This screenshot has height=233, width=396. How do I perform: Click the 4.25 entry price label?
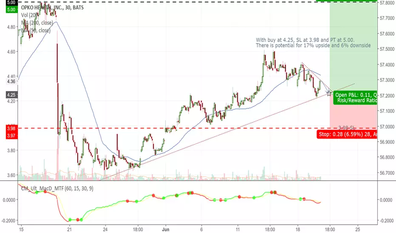tap(11, 95)
